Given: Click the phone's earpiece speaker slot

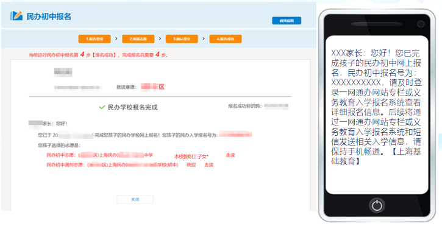Looking at the screenshot, I should click(x=376, y=24).
